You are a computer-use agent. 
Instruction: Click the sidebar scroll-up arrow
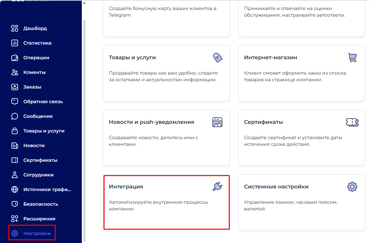84,3
